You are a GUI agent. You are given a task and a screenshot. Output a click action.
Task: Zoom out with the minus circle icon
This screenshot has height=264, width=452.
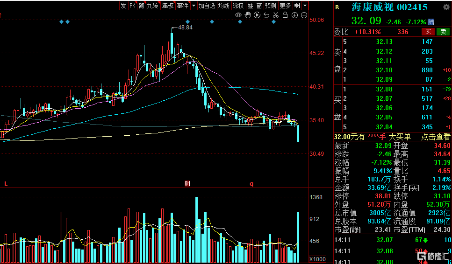coord(304,15)
